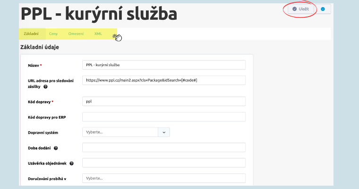Click the checkmark icon in Uložit
Image resolution: width=359 pixels, height=189 pixels.
click(294, 9)
